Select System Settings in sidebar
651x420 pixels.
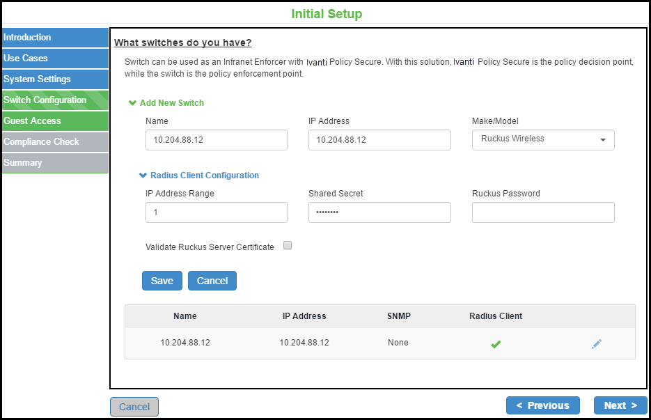coord(54,79)
